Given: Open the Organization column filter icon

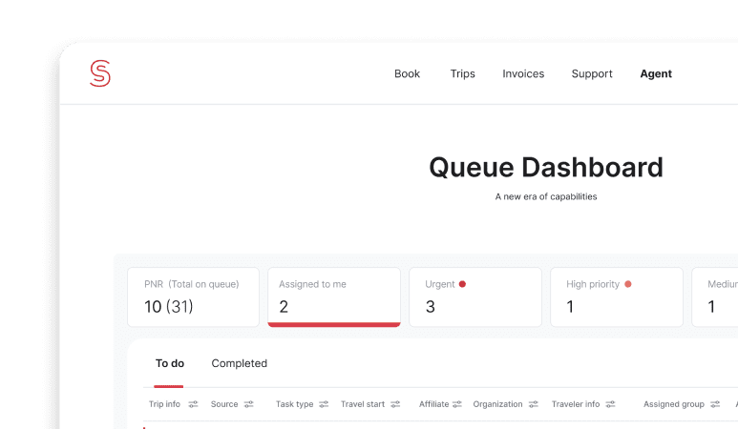Looking at the screenshot, I should [x=534, y=404].
